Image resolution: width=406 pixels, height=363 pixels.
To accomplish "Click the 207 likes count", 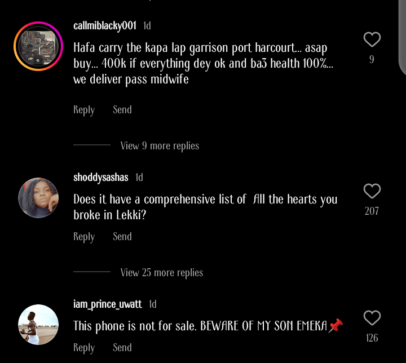I will [372, 211].
